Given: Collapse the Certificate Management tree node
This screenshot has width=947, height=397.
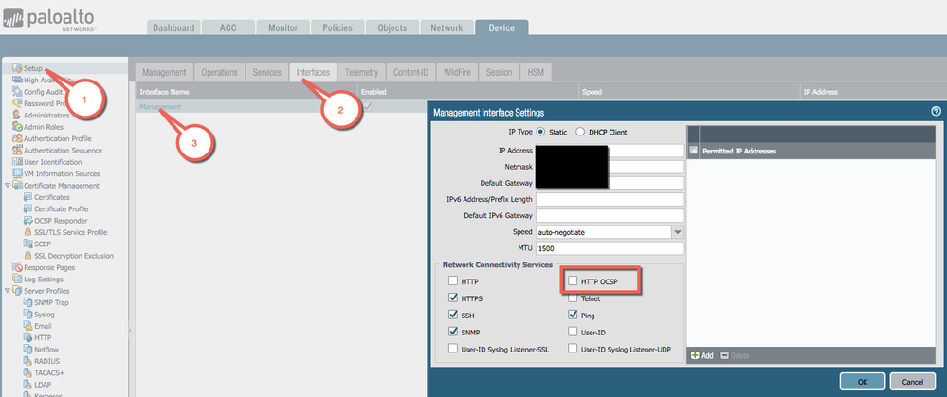Looking at the screenshot, I should [x=7, y=186].
